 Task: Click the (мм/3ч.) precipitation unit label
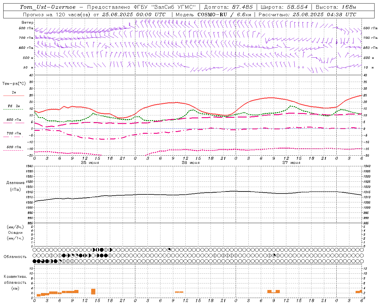click(x=15, y=227)
